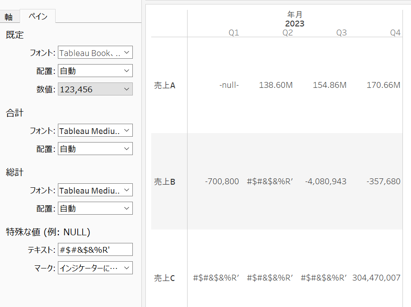Click the 売上C Q1 special value cell
This screenshot has width=411, height=307.
coord(216,278)
